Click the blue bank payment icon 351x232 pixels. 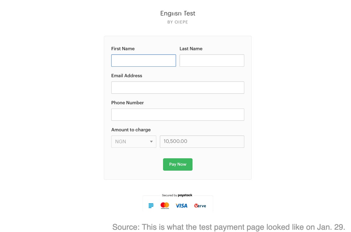pos(151,206)
